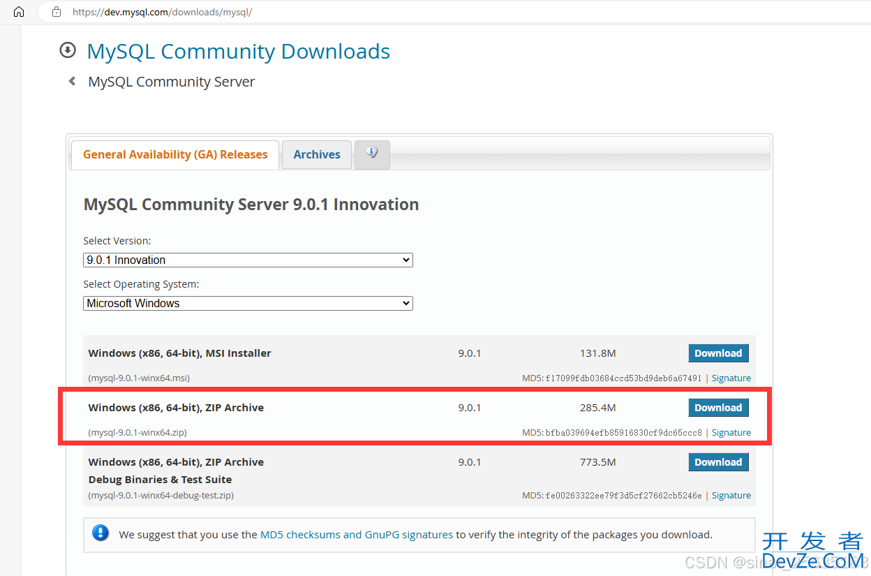The image size is (871, 576).
Task: Click the browser home icon
Action: pos(19,12)
